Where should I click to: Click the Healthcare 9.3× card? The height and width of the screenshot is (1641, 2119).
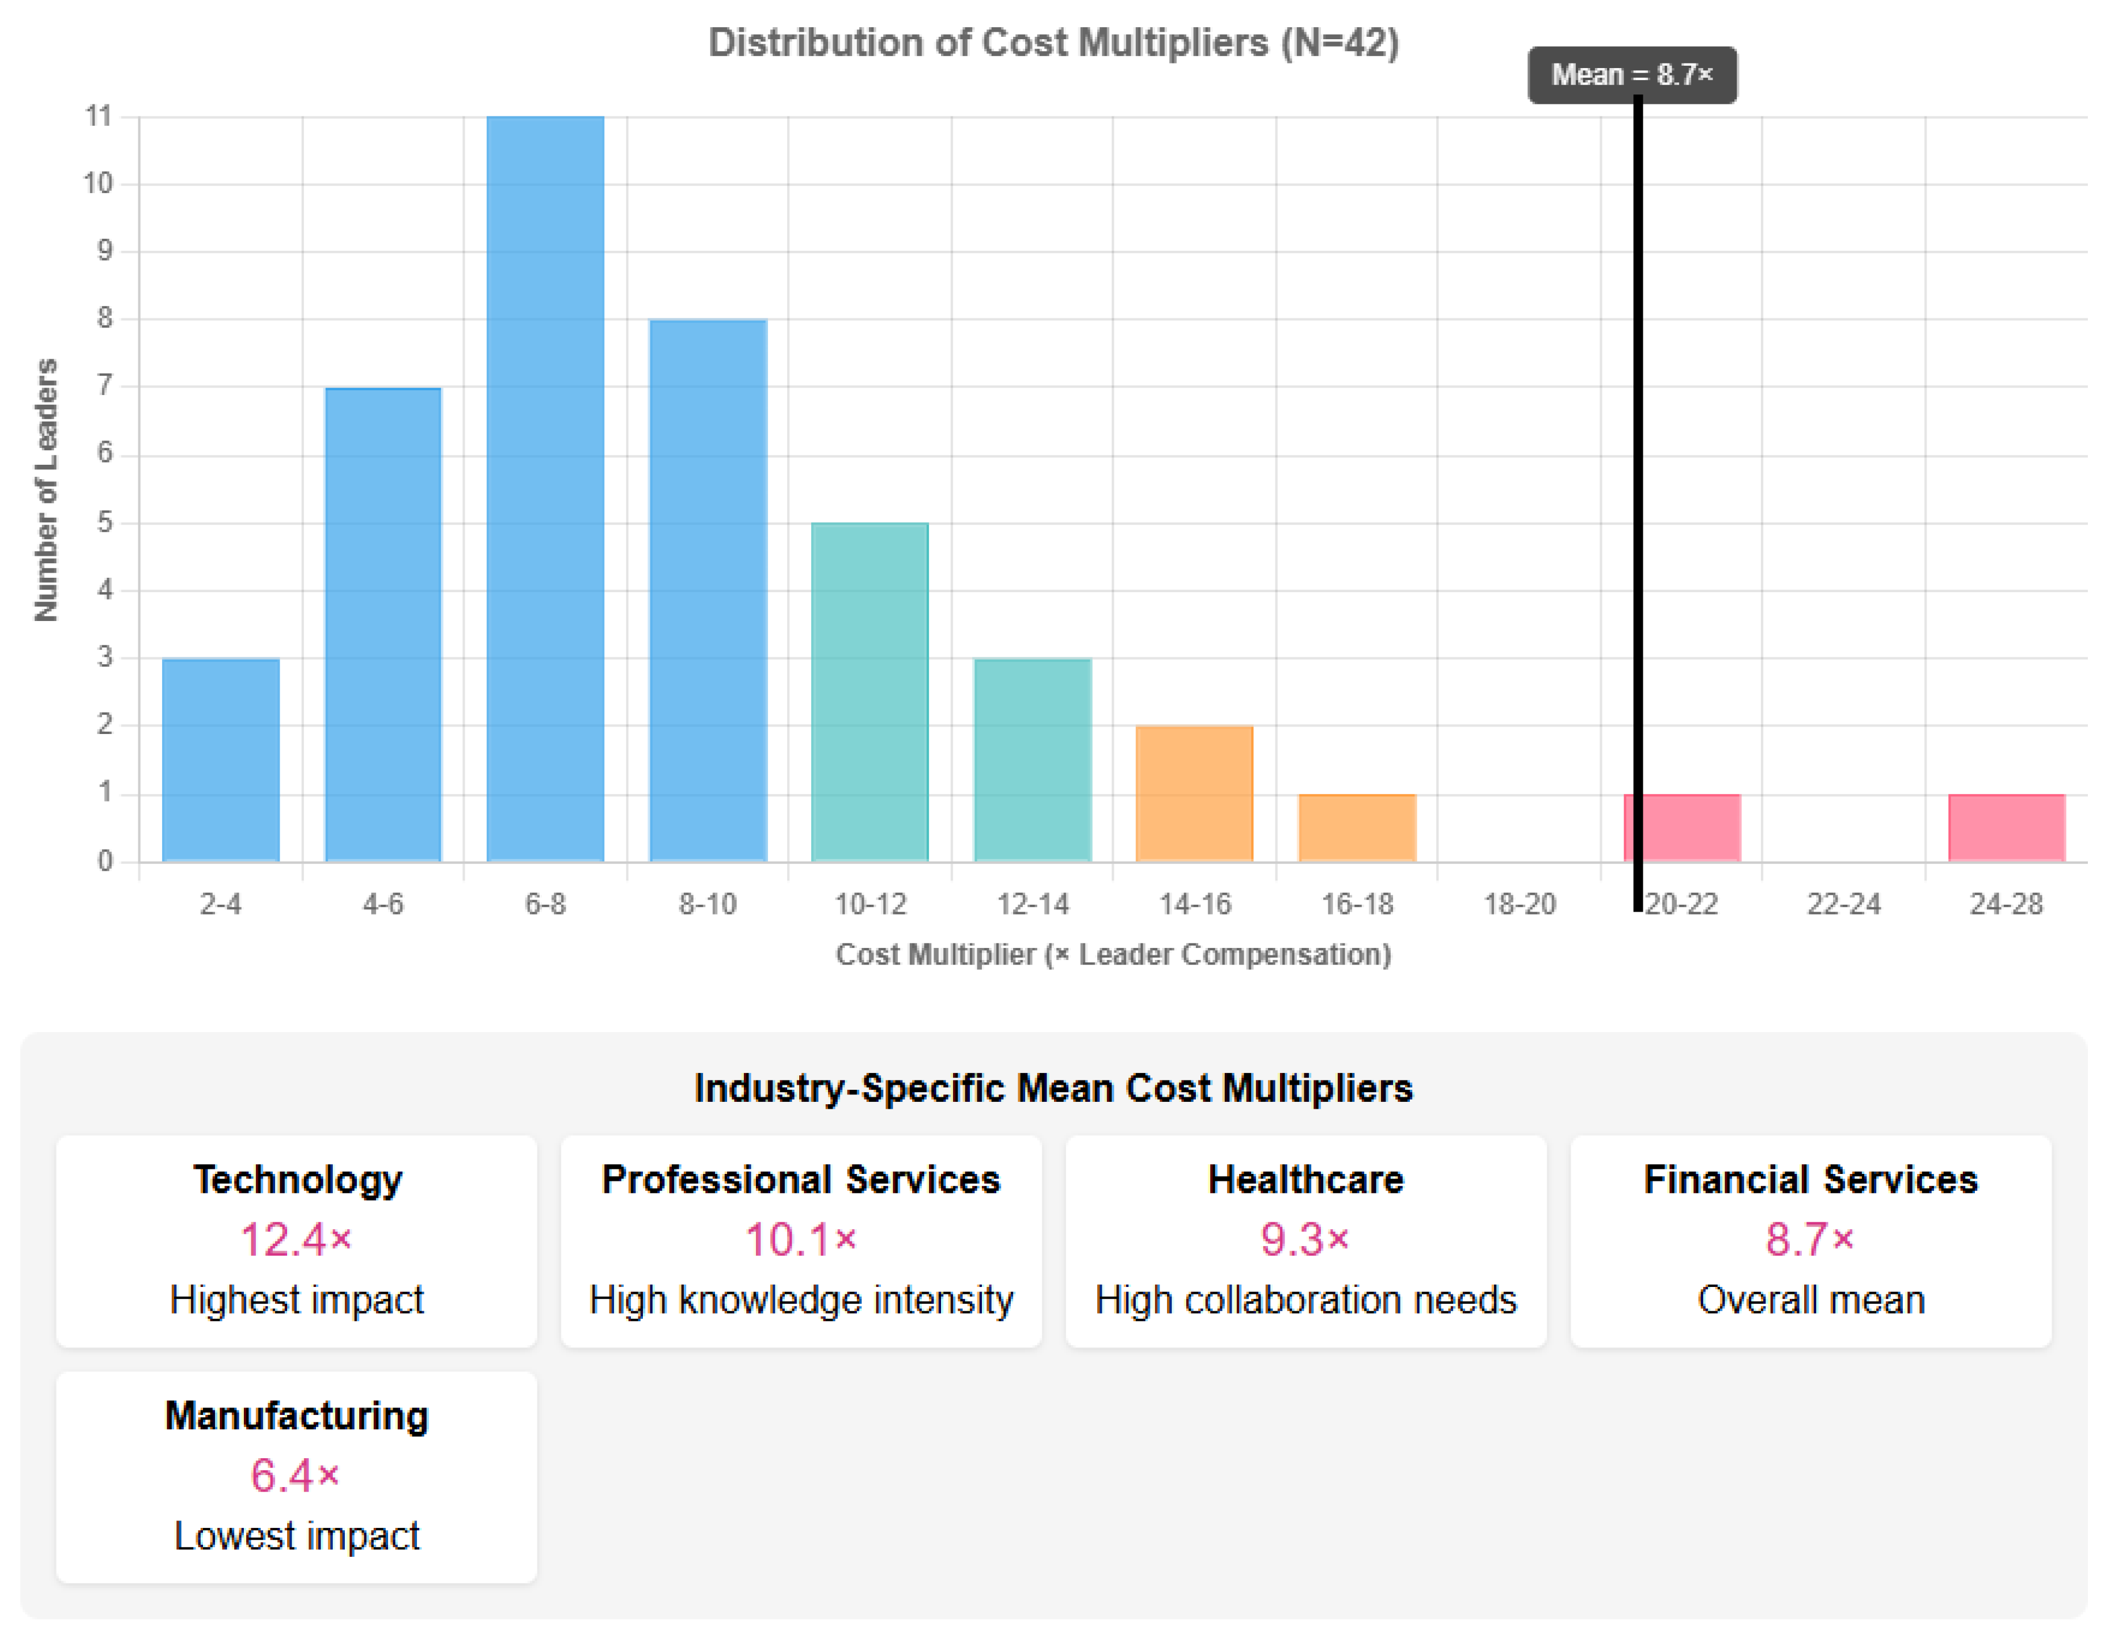point(1306,1240)
